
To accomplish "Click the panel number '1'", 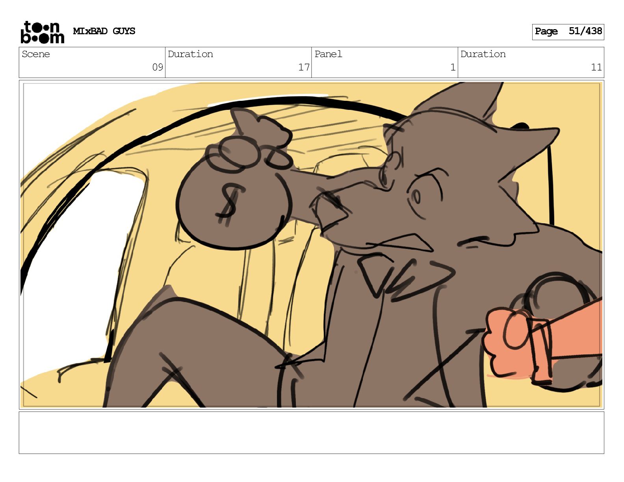I will pyautogui.click(x=453, y=67).
